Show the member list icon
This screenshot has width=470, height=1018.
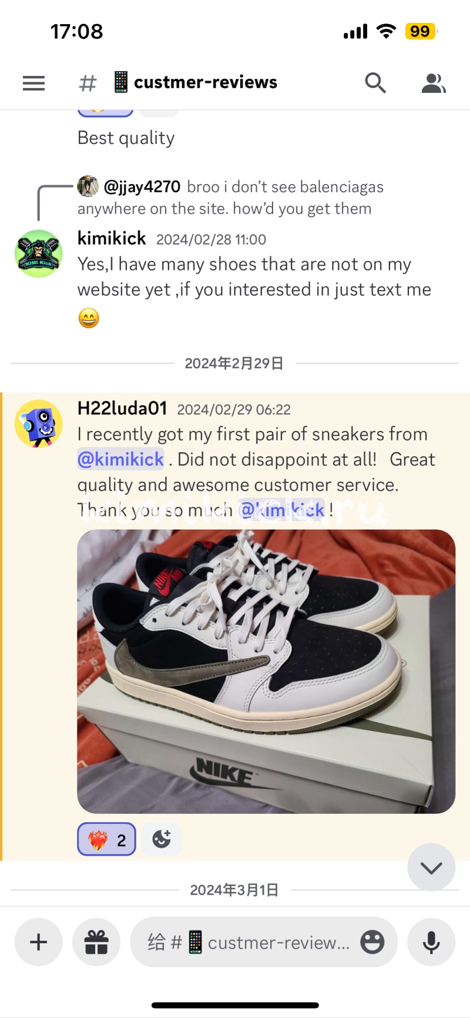pyautogui.click(x=434, y=83)
